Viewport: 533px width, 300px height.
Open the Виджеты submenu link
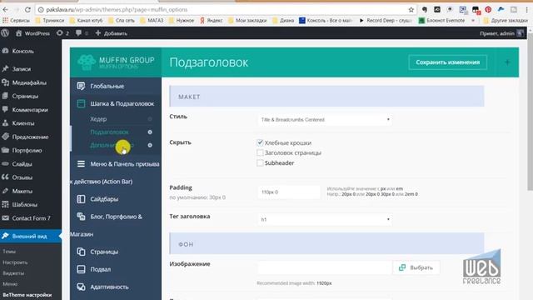pyautogui.click(x=13, y=273)
